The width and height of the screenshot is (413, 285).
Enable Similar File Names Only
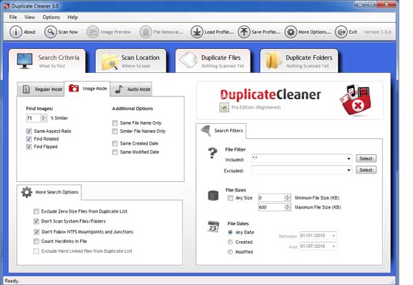point(115,131)
